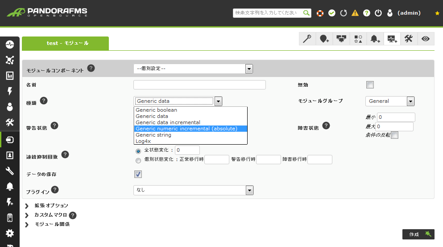Click the refresh arrow icon in header
The width and height of the screenshot is (443, 247).
pyautogui.click(x=344, y=13)
